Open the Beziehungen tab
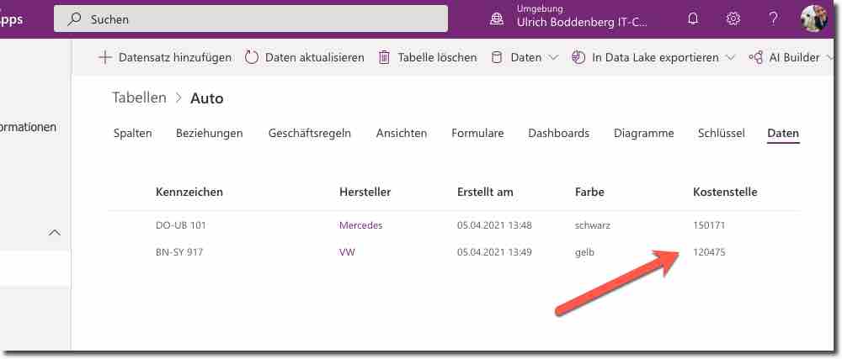The image size is (842, 359). tap(209, 133)
